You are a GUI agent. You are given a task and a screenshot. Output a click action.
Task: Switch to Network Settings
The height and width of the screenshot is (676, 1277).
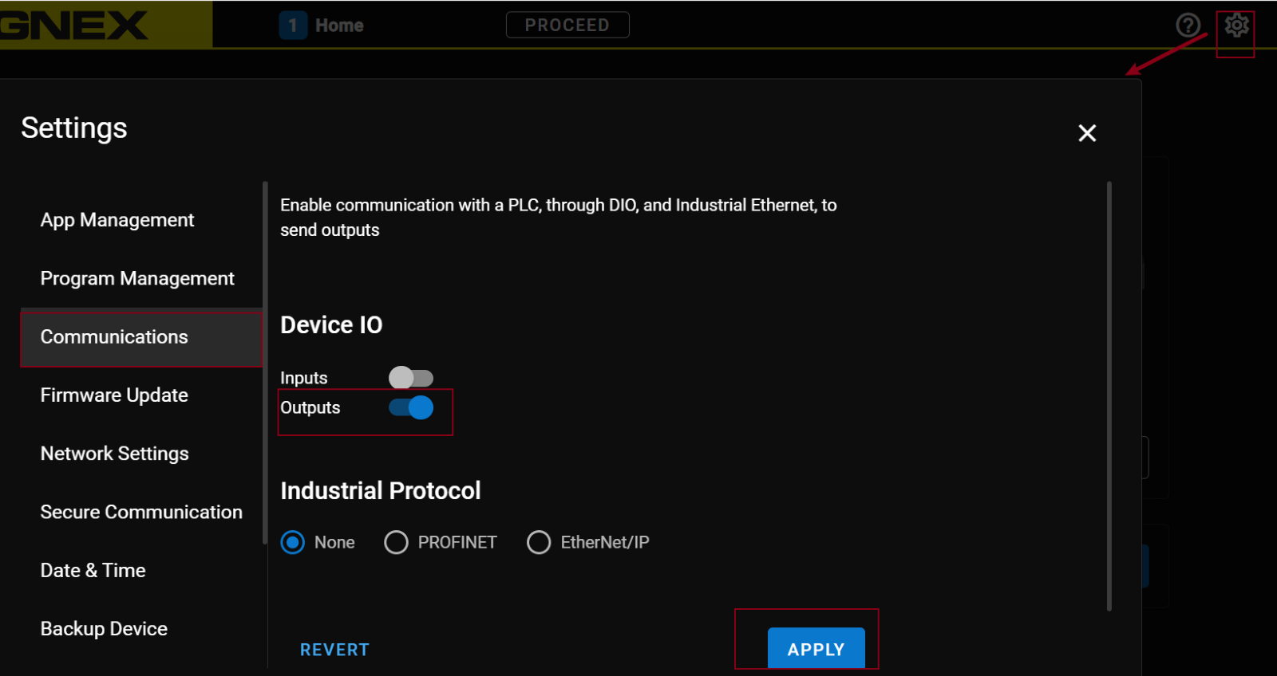point(115,454)
